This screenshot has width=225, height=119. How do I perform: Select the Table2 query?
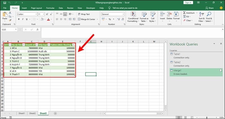196,64
